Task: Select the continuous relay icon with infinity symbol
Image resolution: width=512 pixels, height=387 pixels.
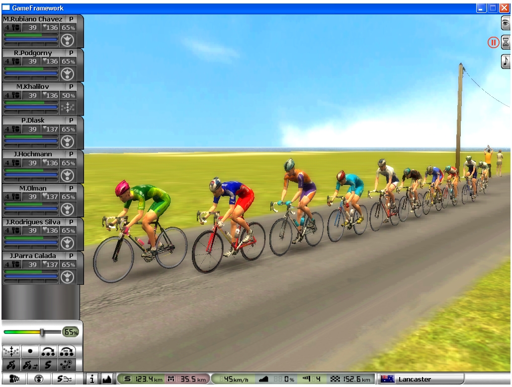Action: click(x=67, y=351)
